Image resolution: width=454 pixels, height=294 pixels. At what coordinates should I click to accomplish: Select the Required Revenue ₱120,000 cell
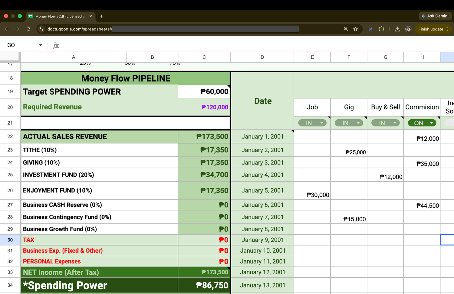[204, 107]
